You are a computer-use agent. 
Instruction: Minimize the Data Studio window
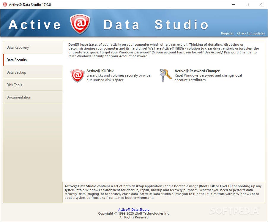pos(234,5)
